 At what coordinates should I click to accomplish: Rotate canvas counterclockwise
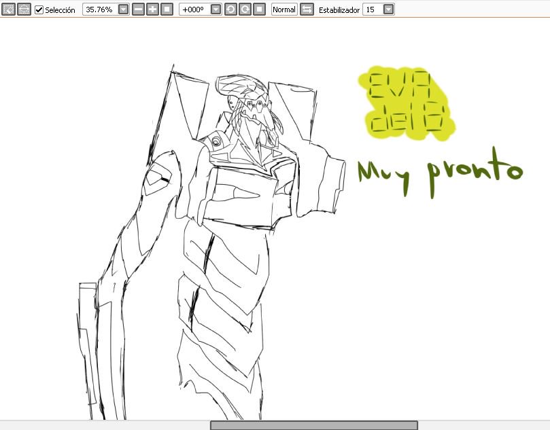230,10
